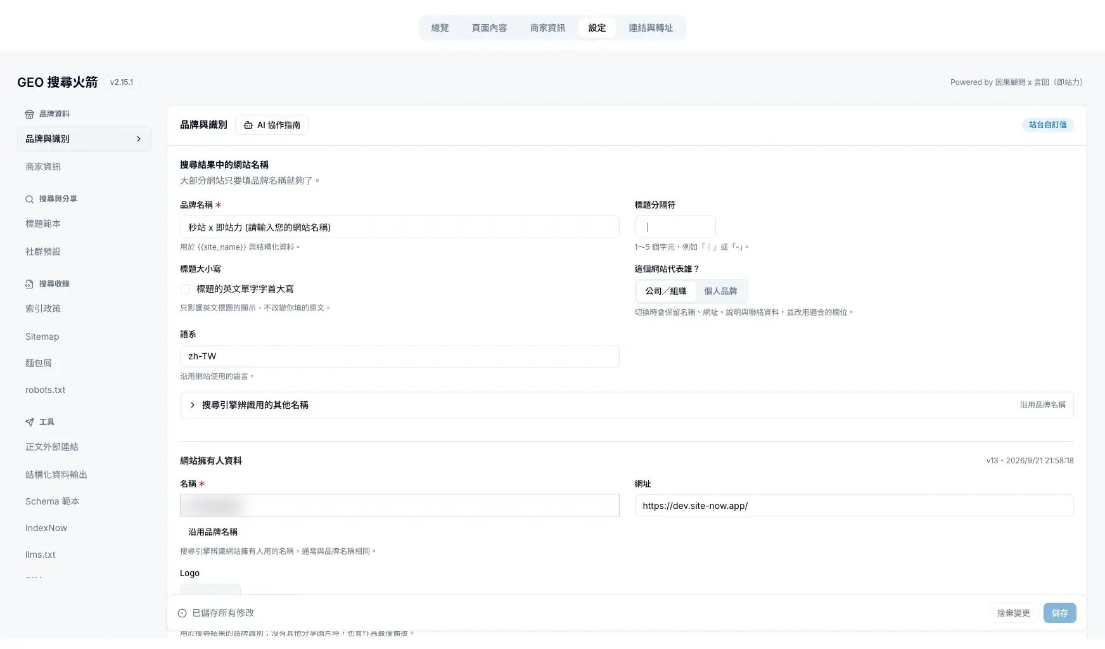Select 個人品牌 as site representative
This screenshot has width=1105, height=649.
[720, 291]
